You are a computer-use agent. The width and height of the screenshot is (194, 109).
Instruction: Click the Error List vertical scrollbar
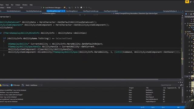(x=182, y=95)
